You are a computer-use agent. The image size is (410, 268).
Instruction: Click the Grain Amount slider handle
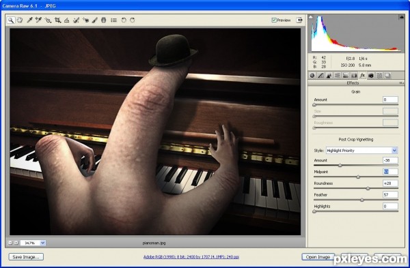click(314, 105)
